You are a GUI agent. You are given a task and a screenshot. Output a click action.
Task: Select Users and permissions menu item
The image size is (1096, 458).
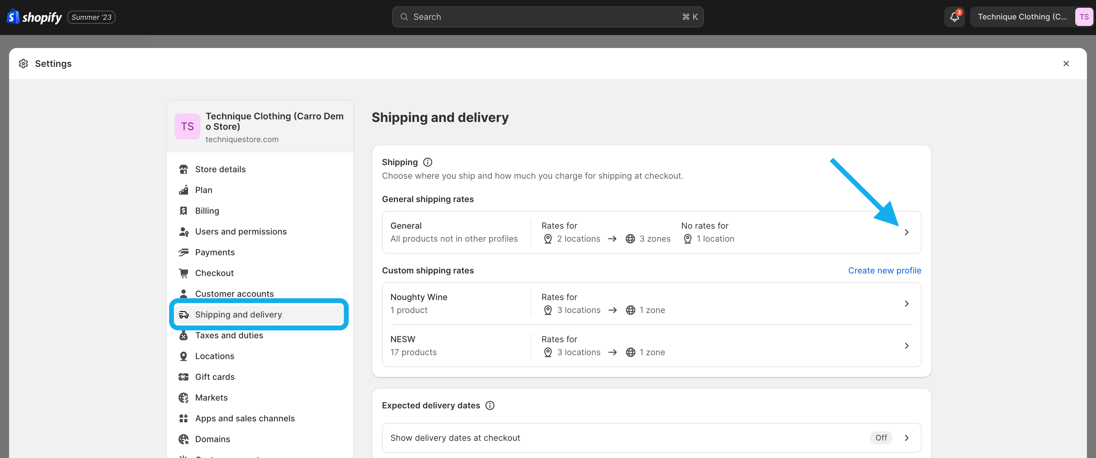(240, 232)
